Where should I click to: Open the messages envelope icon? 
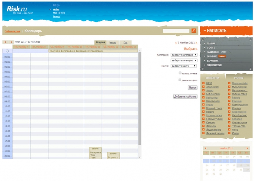click(55, 5)
